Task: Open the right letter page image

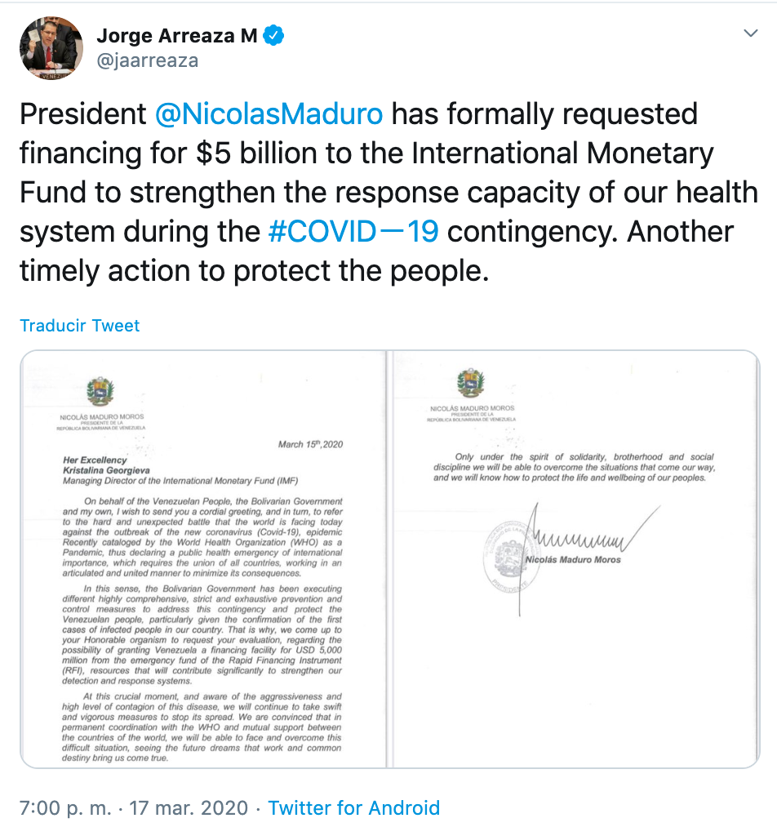Action: pos(576,559)
